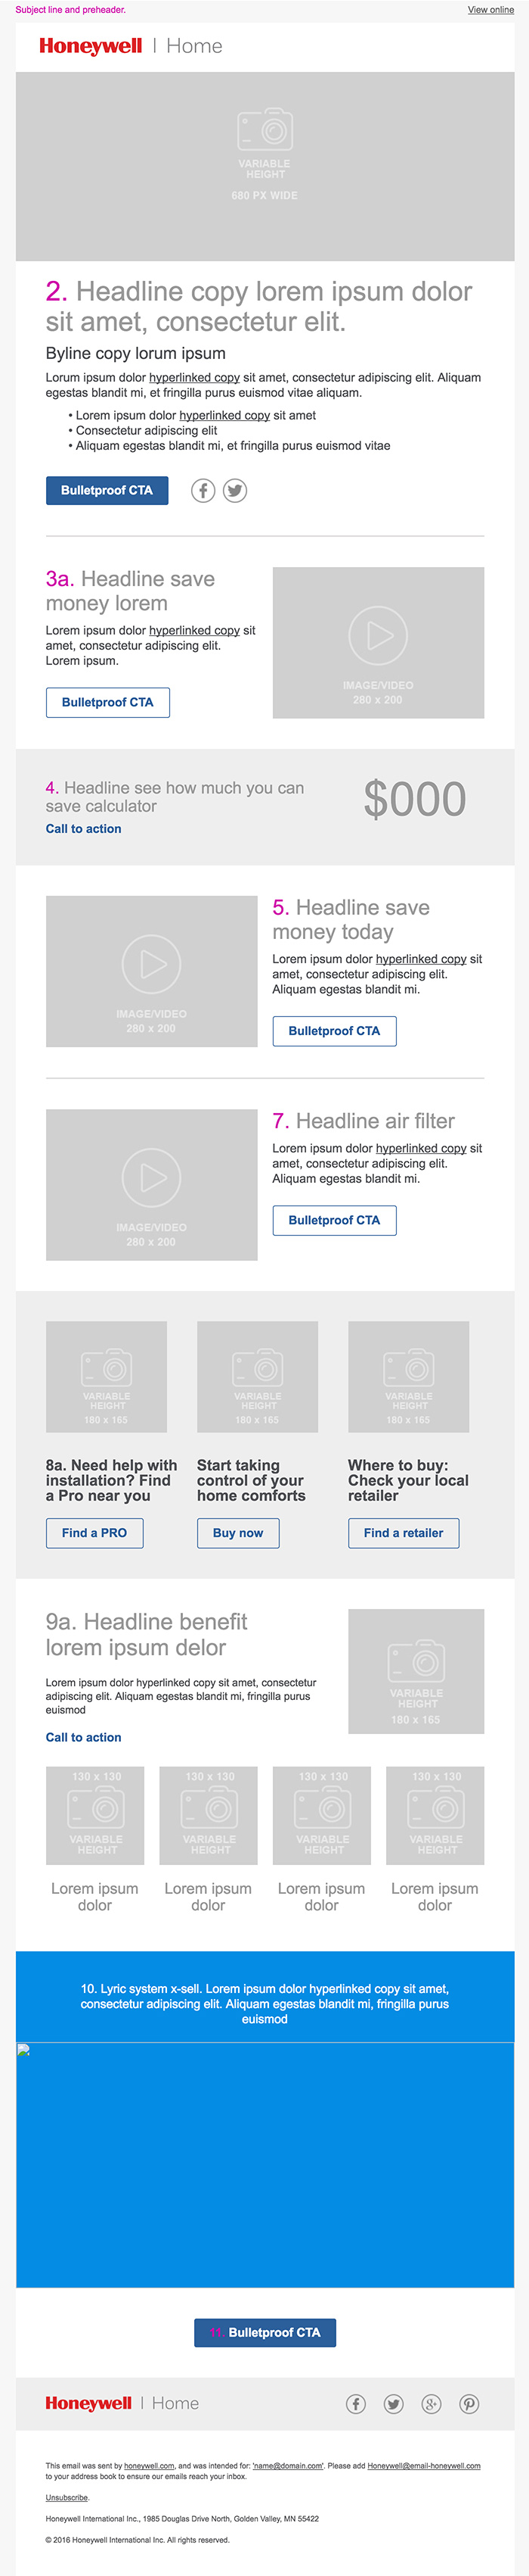Play the video beside "Headline save money lorem"
529x2576 pixels.
(379, 635)
